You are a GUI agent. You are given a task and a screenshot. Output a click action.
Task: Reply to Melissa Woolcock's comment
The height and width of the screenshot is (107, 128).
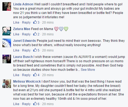[x=26, y=104]
